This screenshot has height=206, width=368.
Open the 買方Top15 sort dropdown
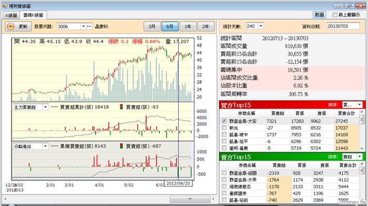360,105
